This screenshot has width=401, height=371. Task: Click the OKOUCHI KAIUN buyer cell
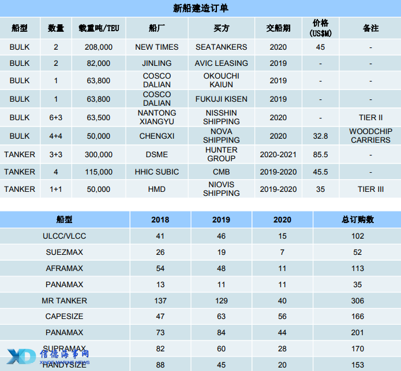(x=221, y=80)
